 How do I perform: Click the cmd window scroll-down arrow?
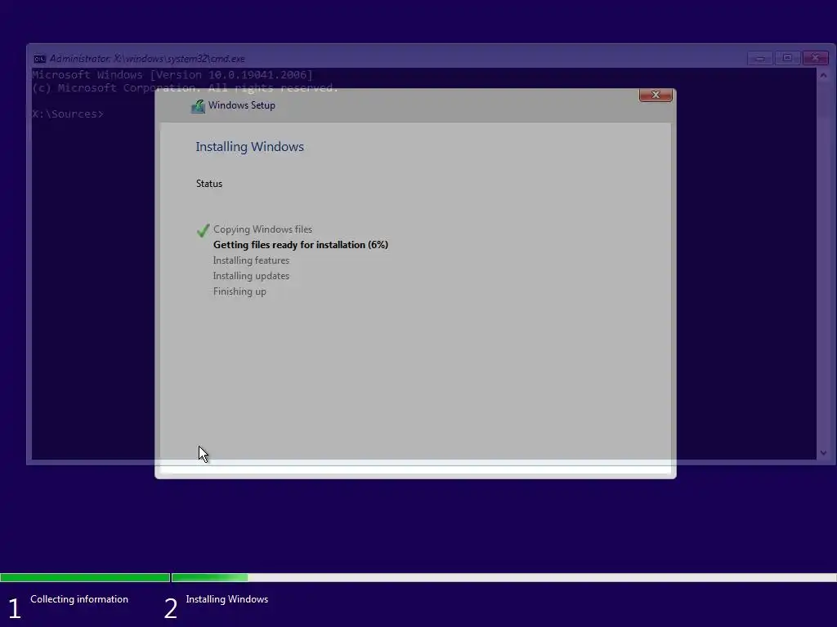tap(823, 452)
